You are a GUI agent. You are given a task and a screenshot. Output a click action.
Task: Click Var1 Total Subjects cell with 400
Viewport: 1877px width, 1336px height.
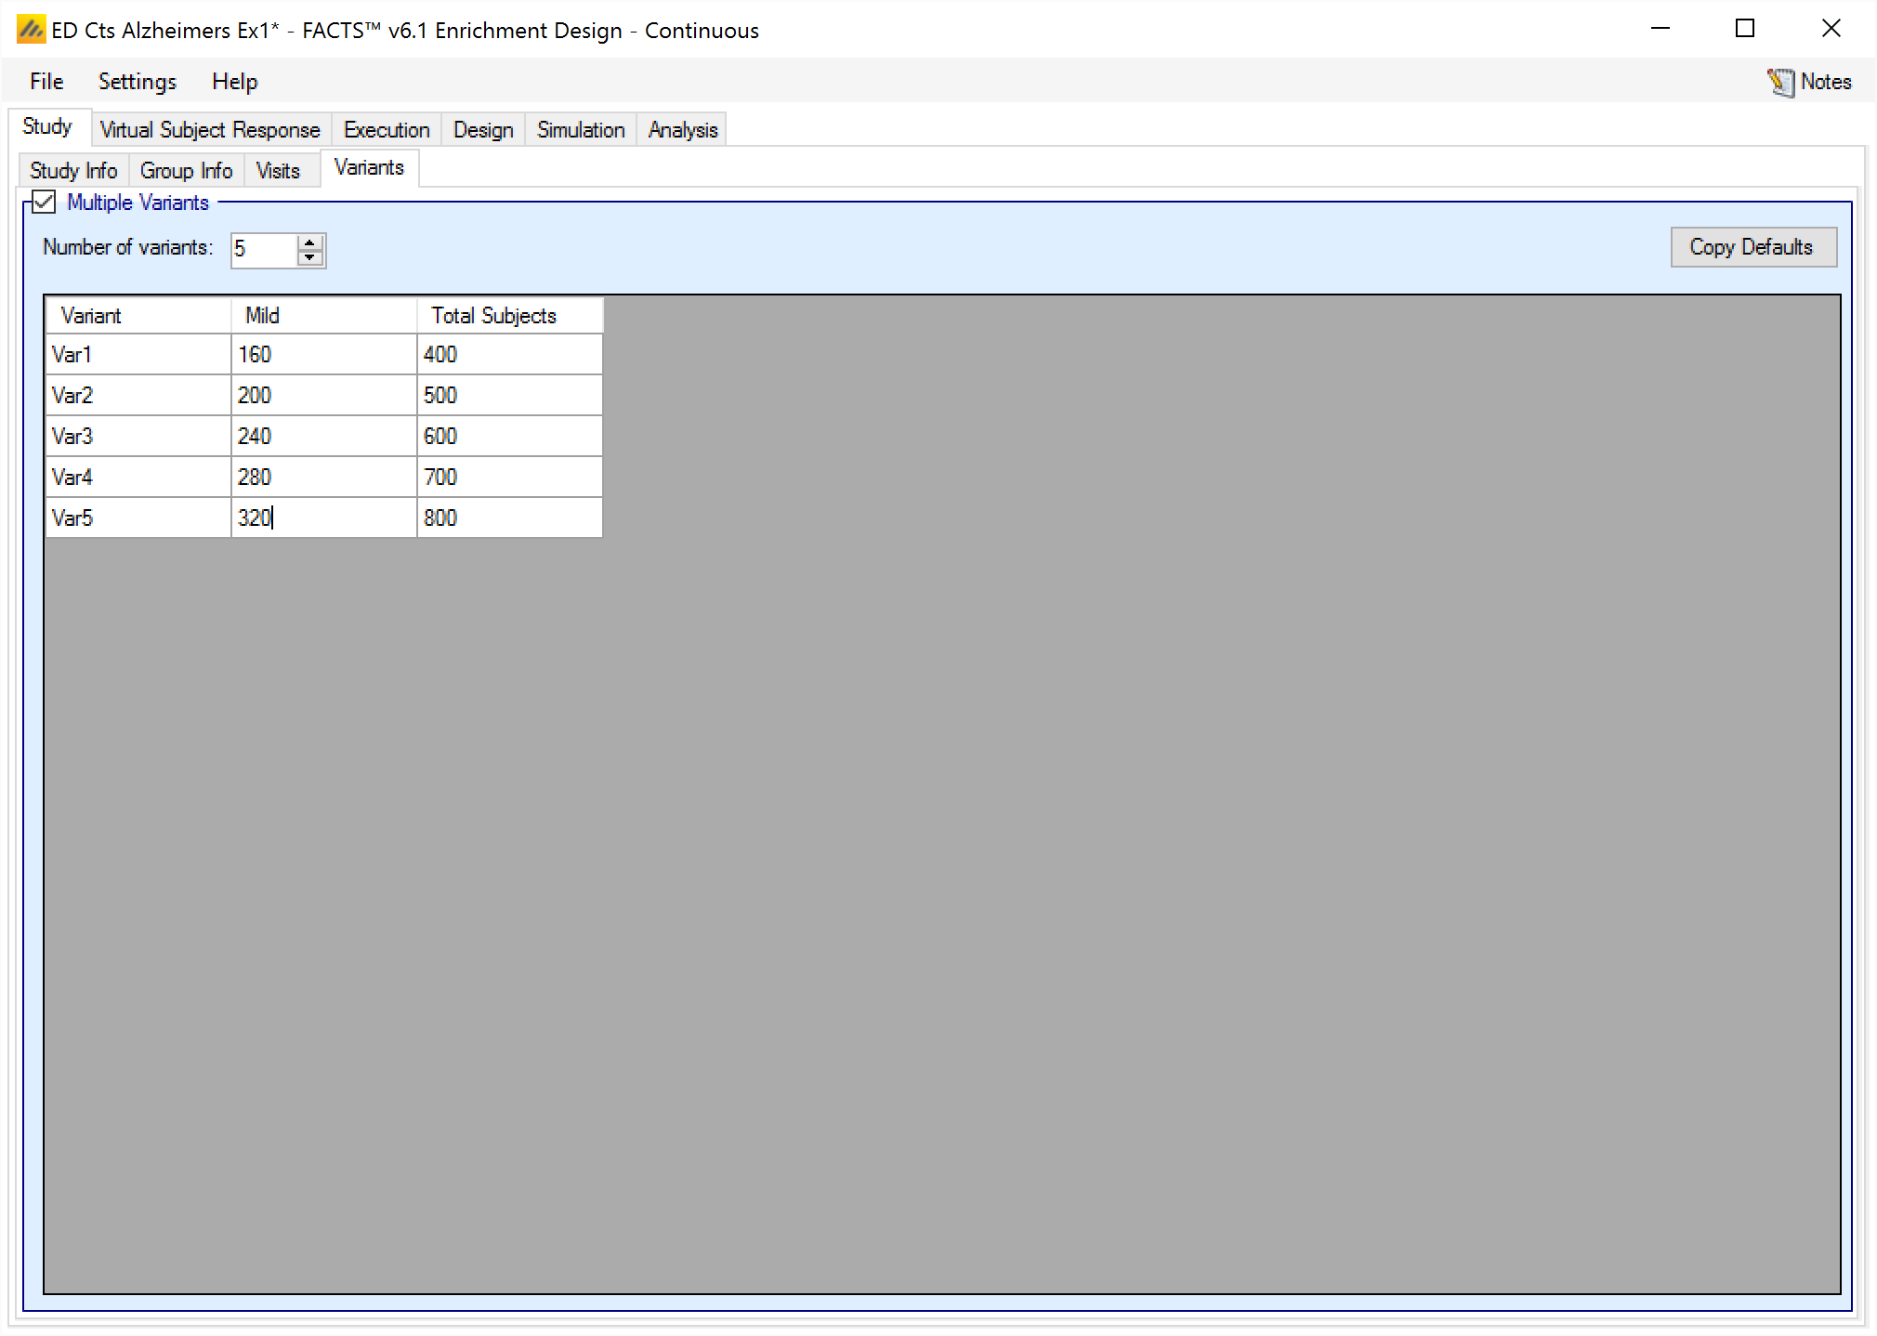click(x=509, y=354)
